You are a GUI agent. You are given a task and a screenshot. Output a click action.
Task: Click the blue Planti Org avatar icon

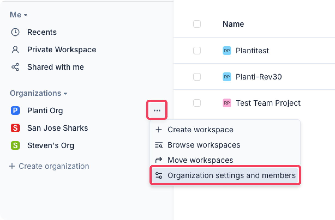point(15,111)
